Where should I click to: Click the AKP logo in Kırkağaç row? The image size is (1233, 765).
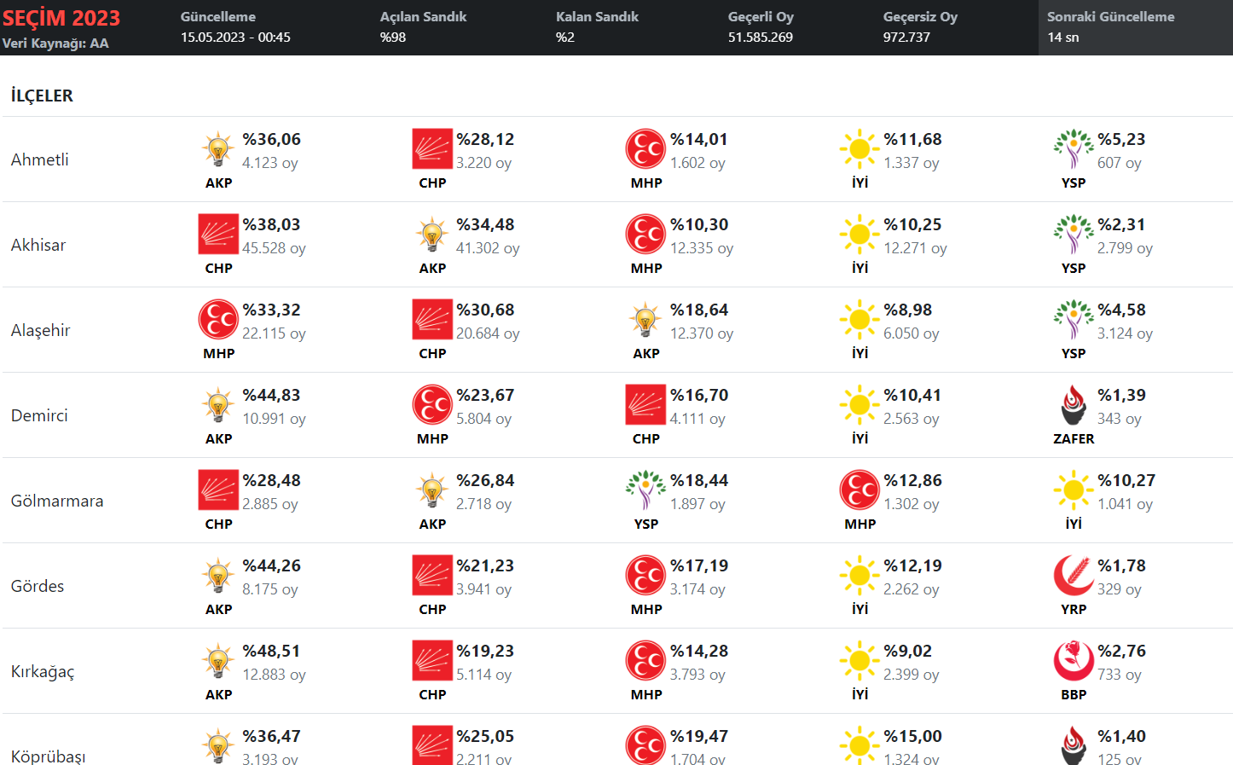pos(218,661)
